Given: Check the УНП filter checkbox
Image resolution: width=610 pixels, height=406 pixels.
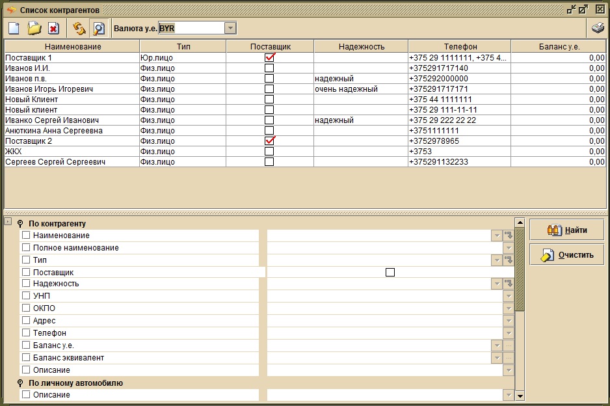Looking at the screenshot, I should [26, 296].
